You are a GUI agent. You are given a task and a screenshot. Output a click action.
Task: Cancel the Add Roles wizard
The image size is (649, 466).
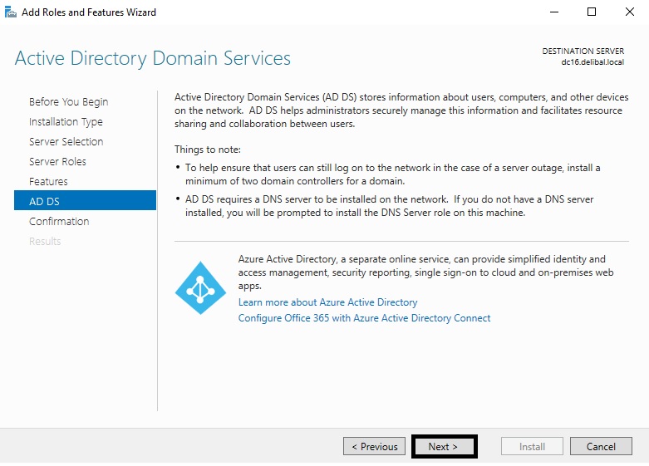pyautogui.click(x=601, y=446)
